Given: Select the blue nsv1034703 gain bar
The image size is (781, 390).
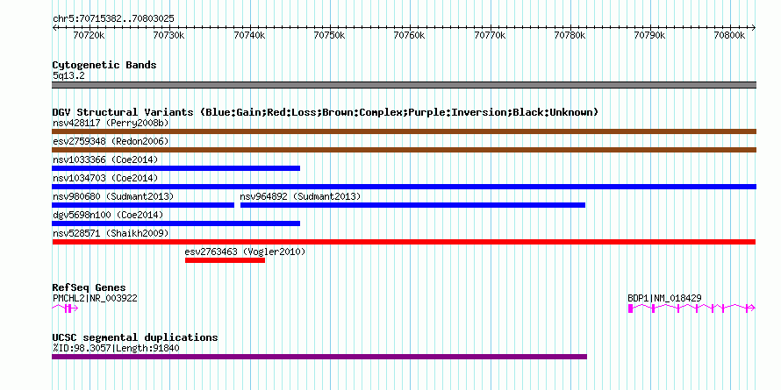Looking at the screenshot, I should point(404,187).
